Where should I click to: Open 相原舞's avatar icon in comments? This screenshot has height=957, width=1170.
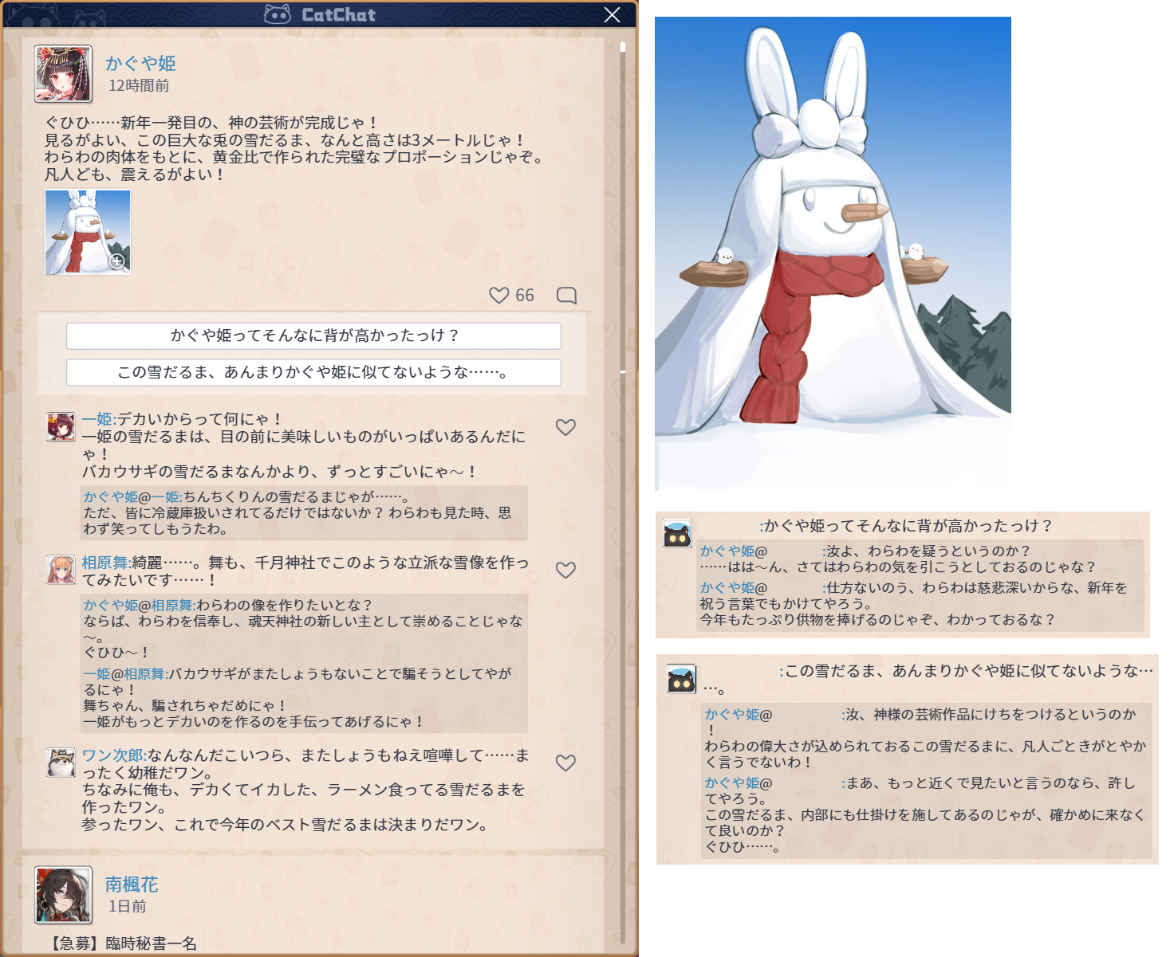pyautogui.click(x=61, y=570)
